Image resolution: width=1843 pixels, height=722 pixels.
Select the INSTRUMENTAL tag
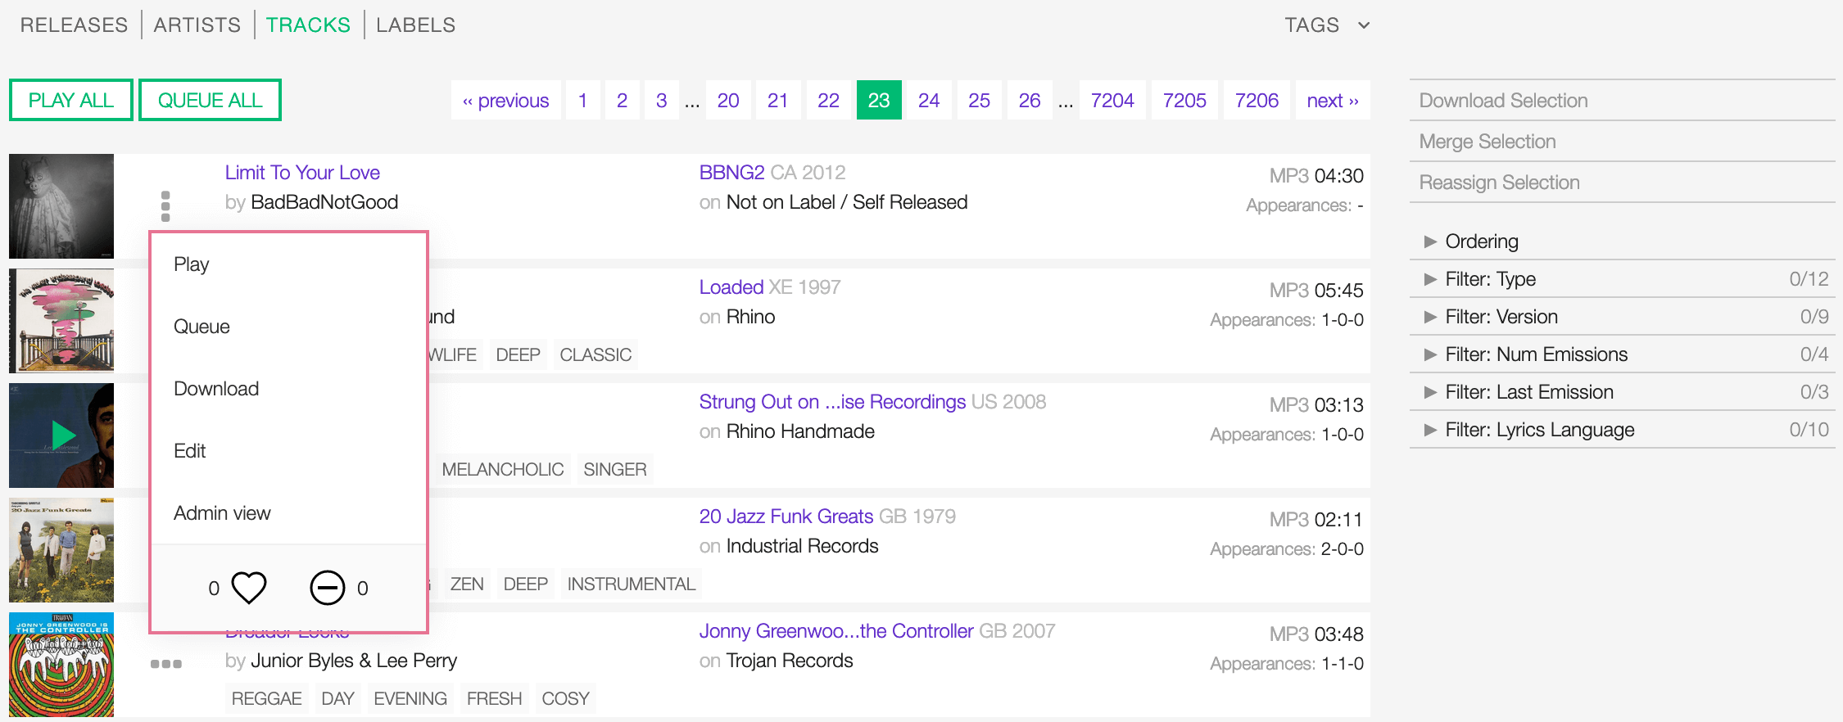[631, 584]
